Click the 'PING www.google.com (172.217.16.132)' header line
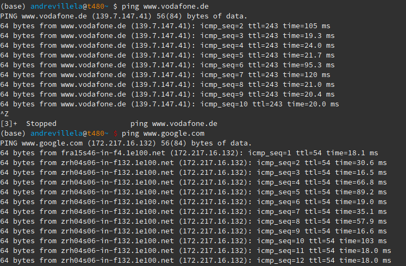 (126, 143)
